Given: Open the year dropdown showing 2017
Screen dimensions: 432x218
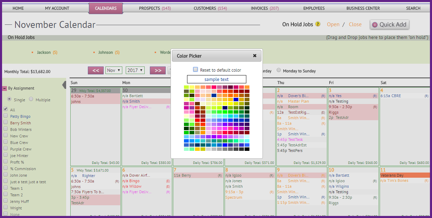Looking at the screenshot, I should click(135, 70).
